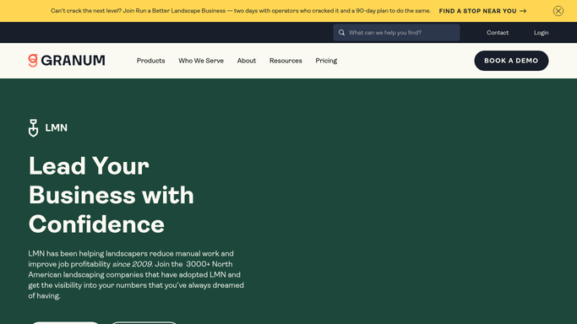Focus the 'What can we help you find?' field

tap(396, 33)
